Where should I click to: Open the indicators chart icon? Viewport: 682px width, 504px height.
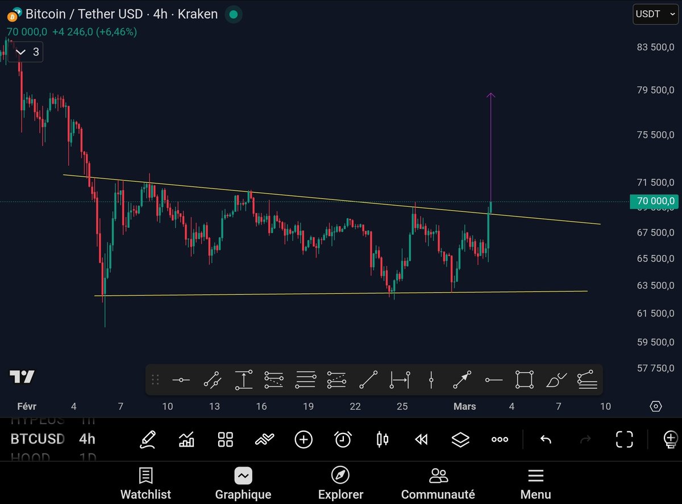pos(186,439)
